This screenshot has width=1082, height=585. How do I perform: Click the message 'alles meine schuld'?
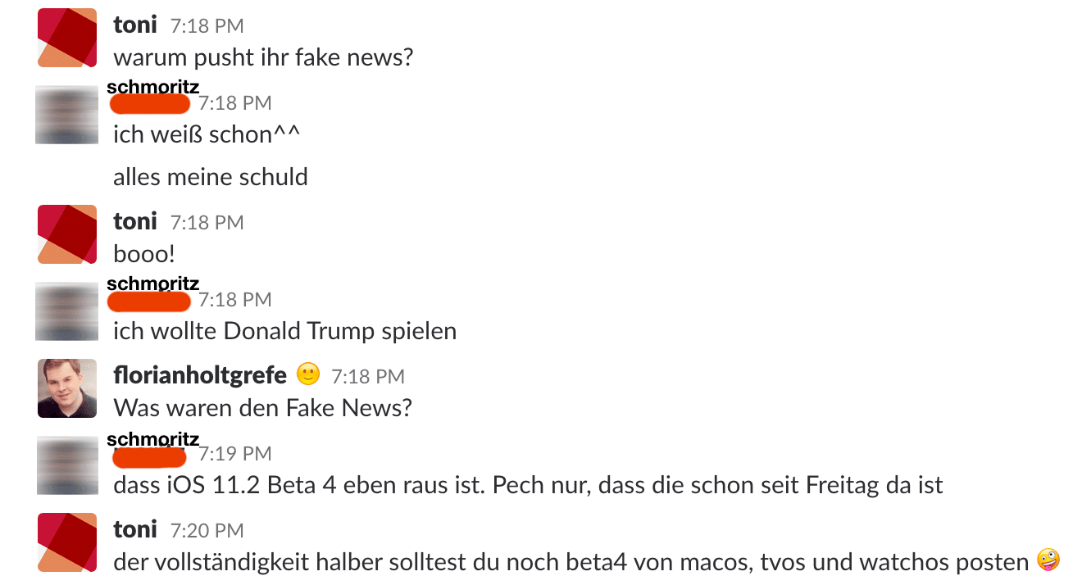coord(211,177)
